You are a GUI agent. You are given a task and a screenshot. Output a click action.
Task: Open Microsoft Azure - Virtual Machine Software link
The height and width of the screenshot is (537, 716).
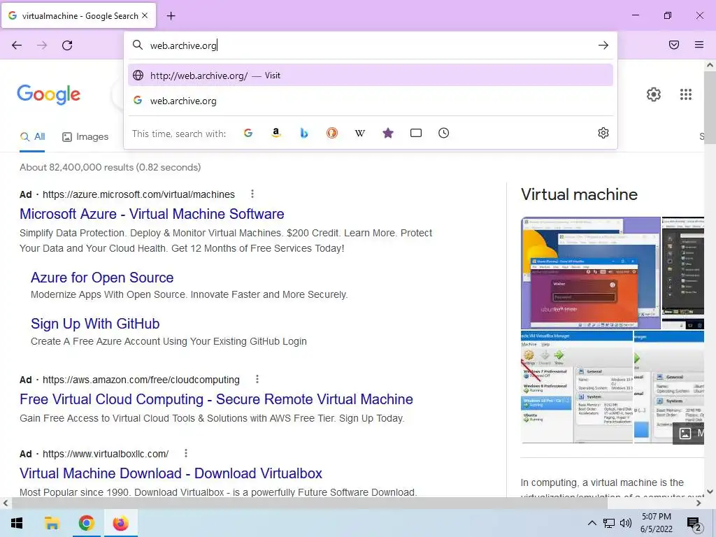[x=152, y=214]
